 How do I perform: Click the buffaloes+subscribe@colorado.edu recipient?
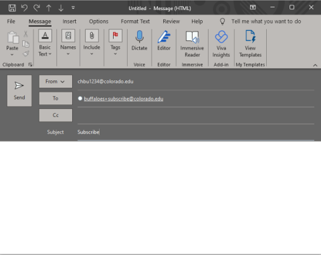click(124, 99)
